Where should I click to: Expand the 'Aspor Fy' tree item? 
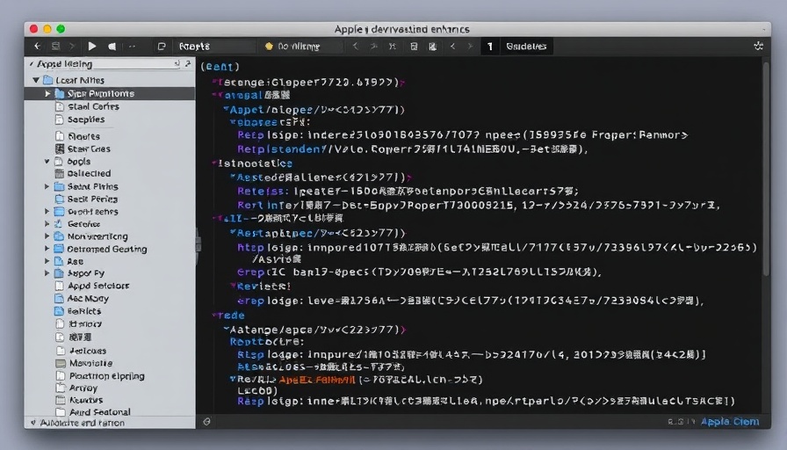coord(47,273)
